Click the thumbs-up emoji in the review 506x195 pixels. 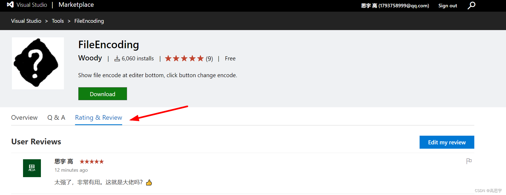coord(149,183)
